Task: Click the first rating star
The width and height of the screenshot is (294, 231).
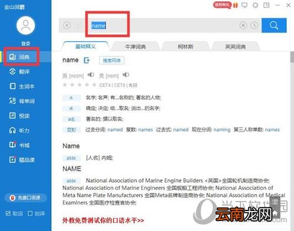Action: tap(65, 85)
